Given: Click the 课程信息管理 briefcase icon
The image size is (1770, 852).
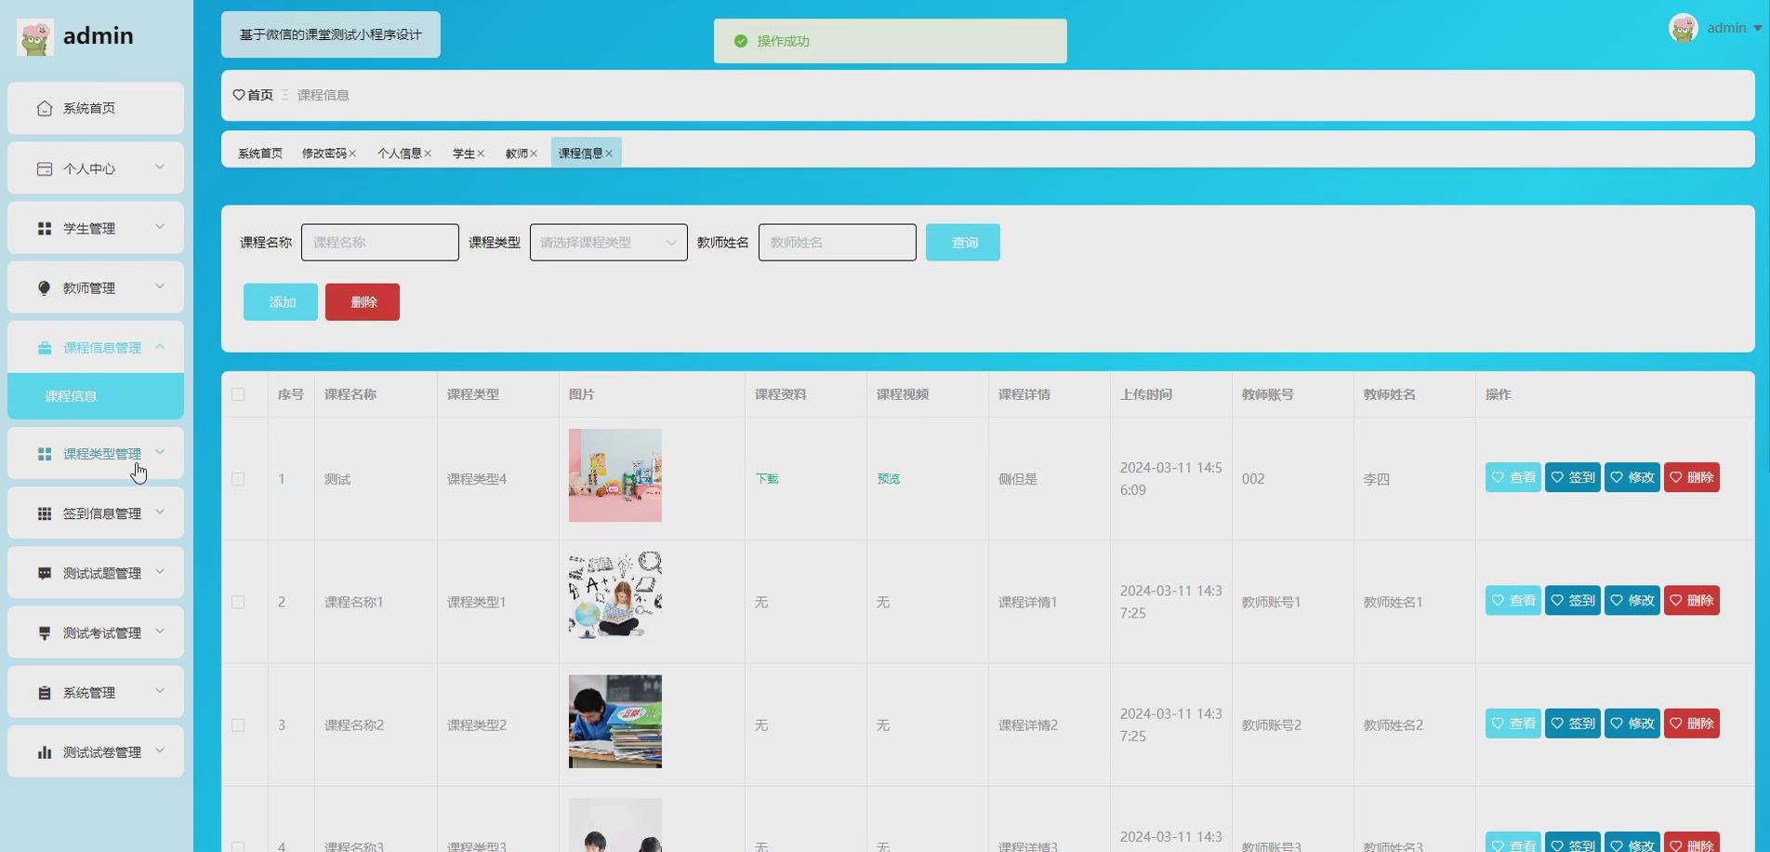Looking at the screenshot, I should (45, 348).
